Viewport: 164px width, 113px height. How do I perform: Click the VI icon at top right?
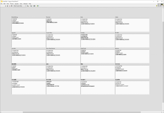(x=162, y=5)
